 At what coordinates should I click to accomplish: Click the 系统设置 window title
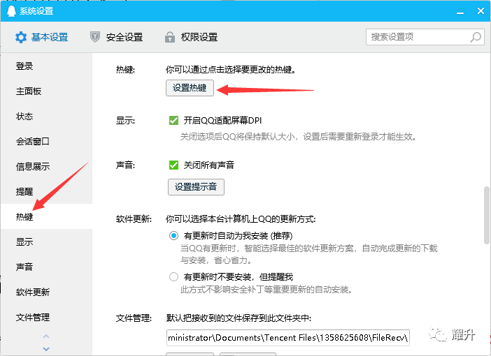[36, 11]
